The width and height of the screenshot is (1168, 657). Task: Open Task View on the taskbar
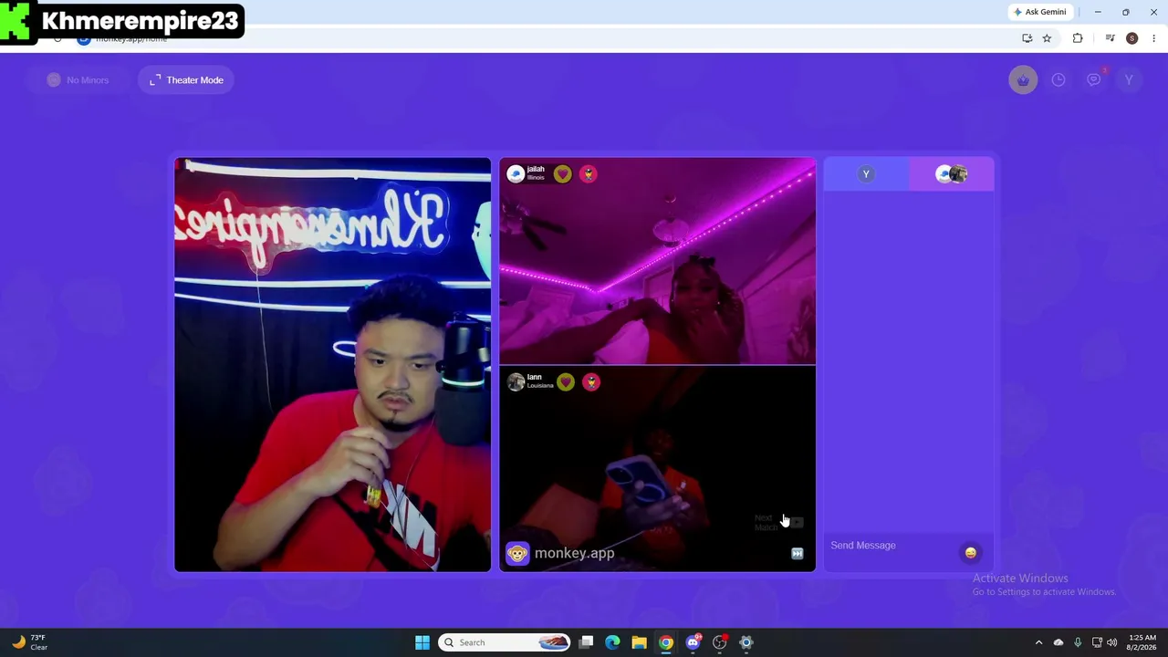point(587,642)
